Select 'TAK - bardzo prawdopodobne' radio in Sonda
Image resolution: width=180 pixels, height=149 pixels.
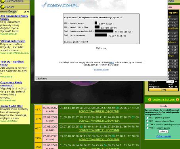point(147,125)
